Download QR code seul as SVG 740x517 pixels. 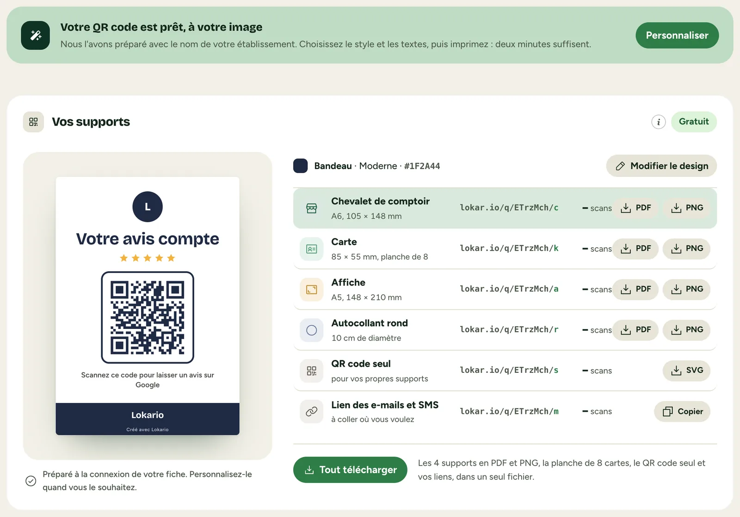pos(686,371)
